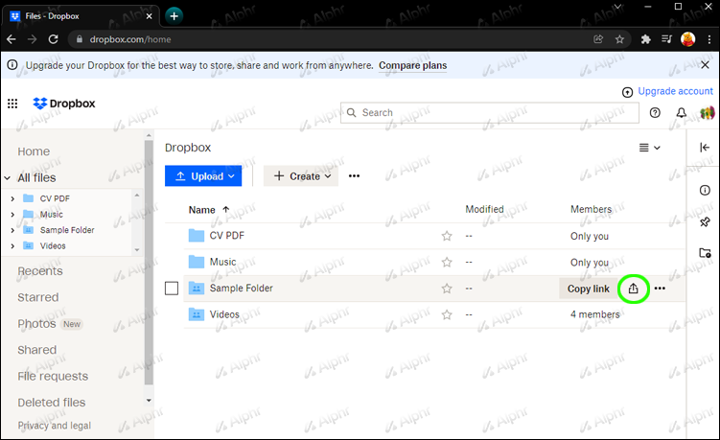Viewport: 720px width, 440px height.
Task: Open the help question mark icon
Action: (x=655, y=112)
